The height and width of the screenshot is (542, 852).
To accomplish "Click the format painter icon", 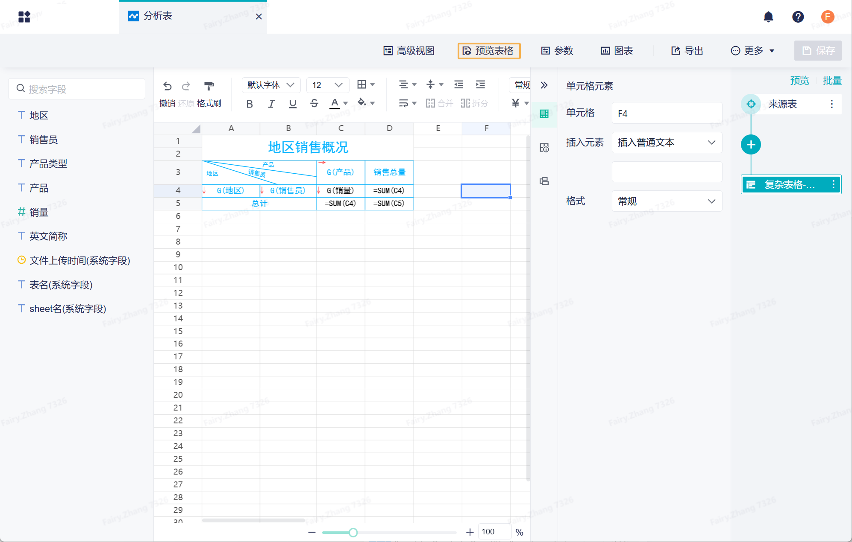I will click(209, 86).
